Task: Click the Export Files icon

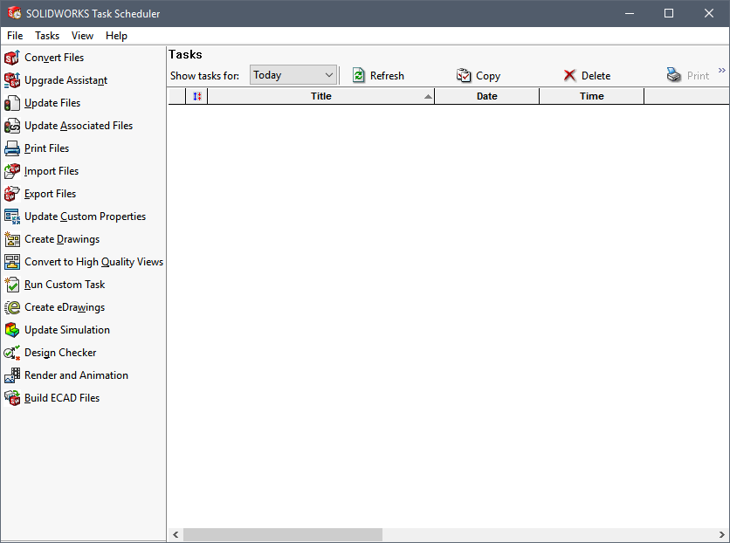Action: click(12, 194)
